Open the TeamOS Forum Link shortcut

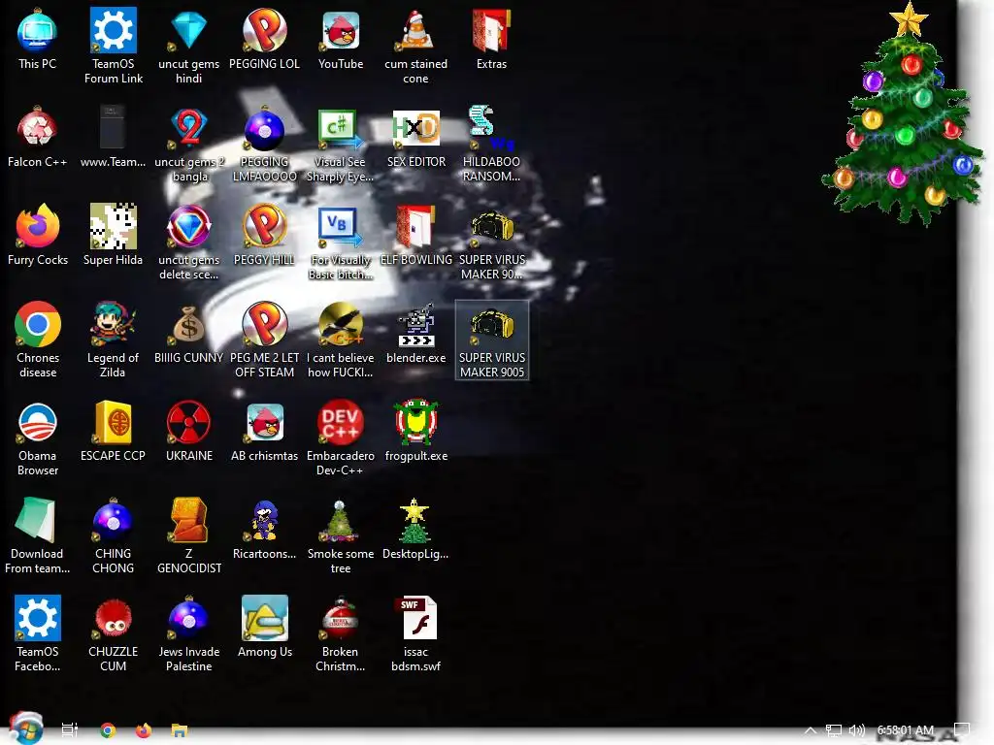114,46
